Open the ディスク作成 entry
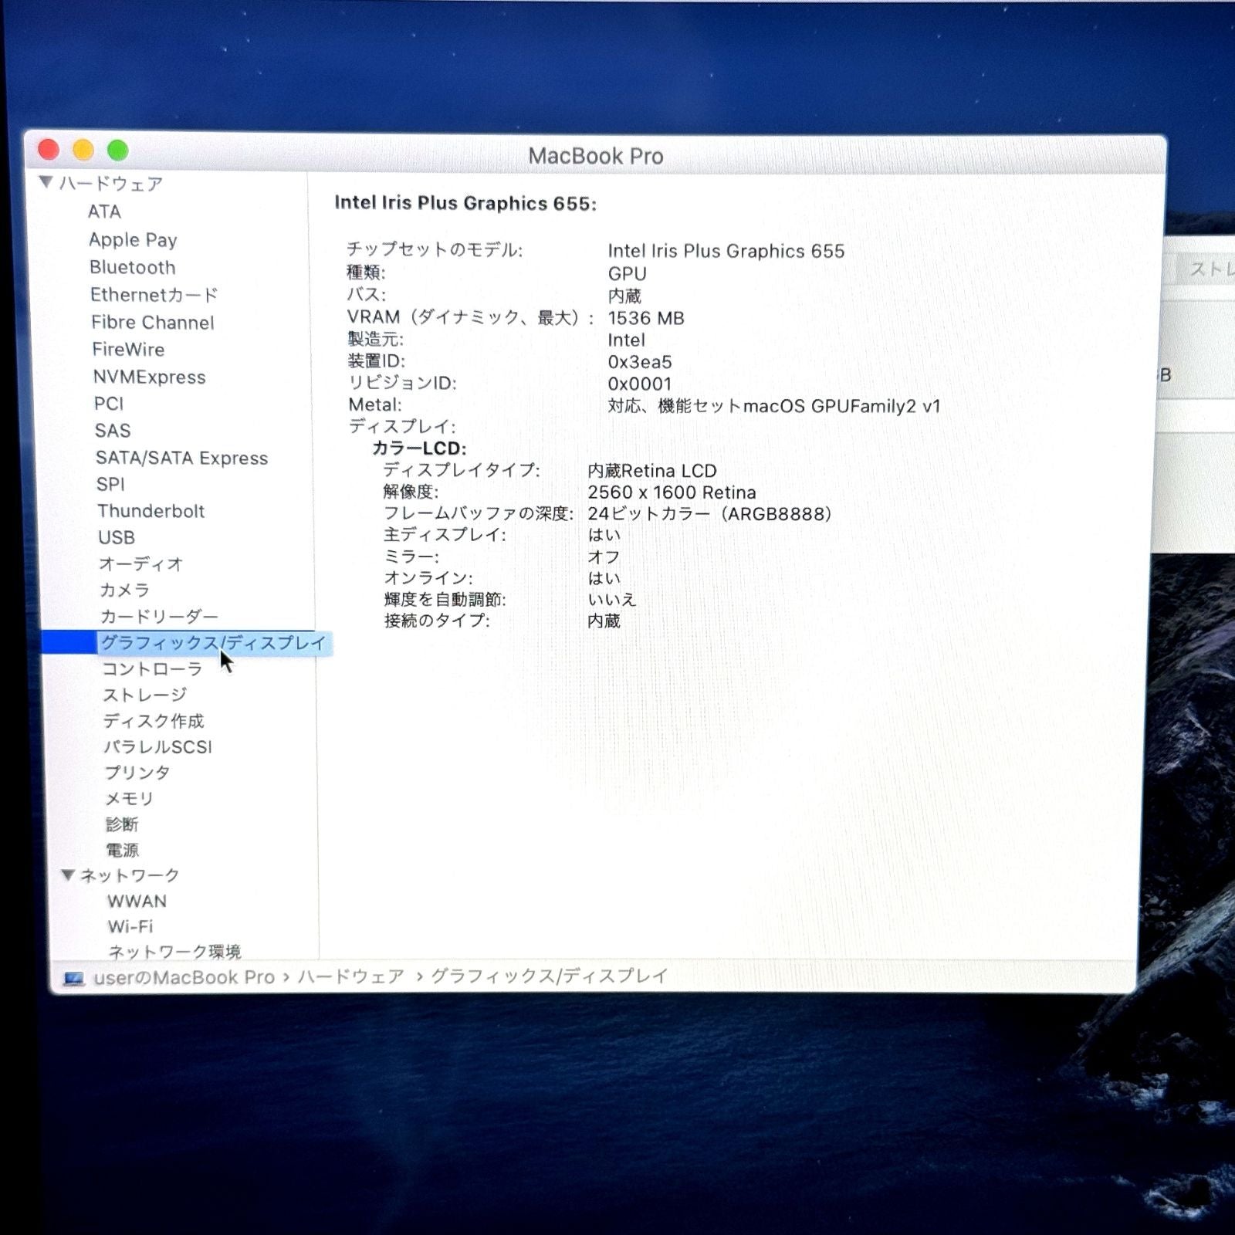The height and width of the screenshot is (1235, 1235). (154, 721)
